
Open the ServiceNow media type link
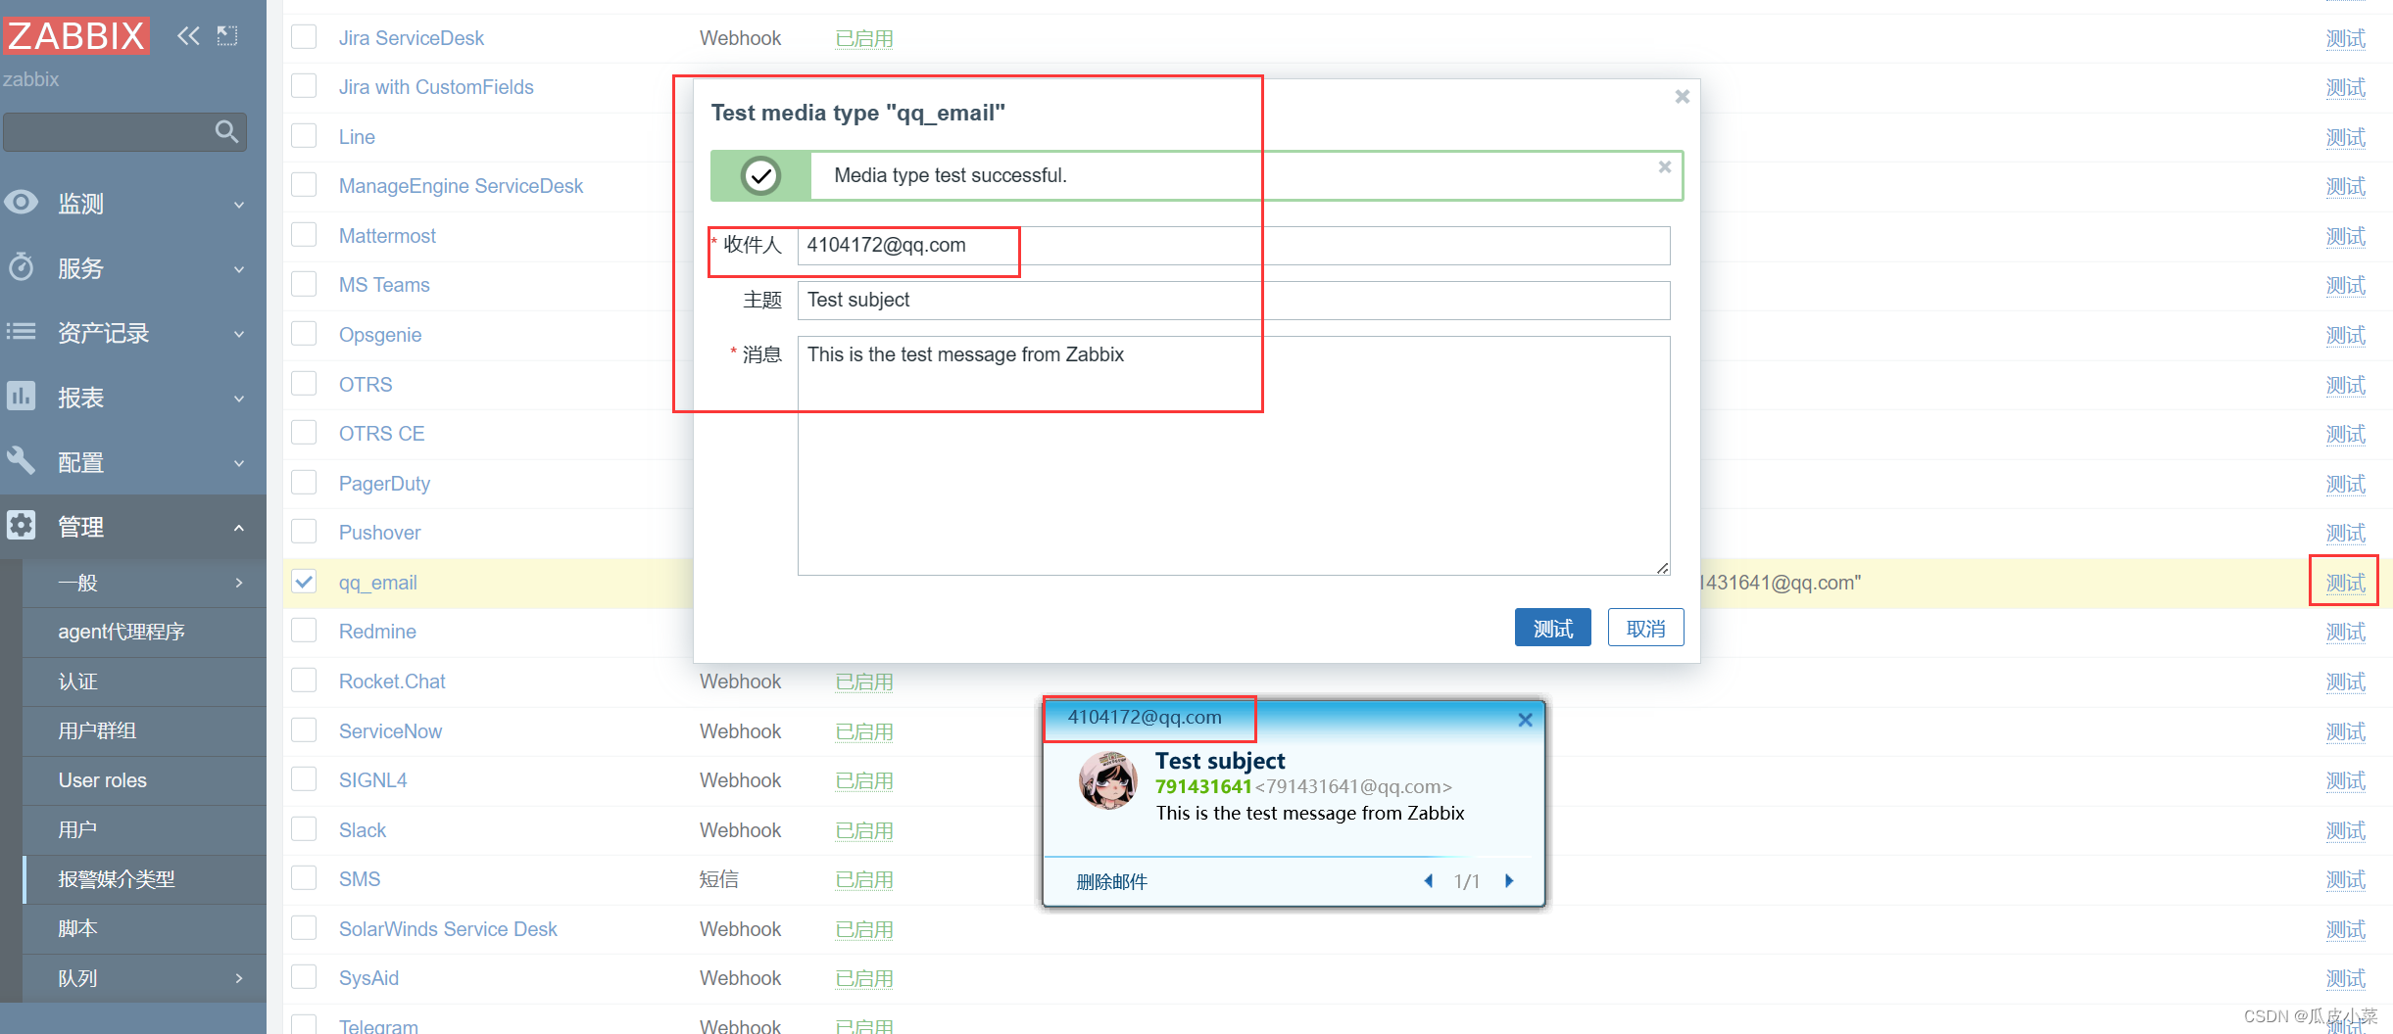pyautogui.click(x=390, y=731)
